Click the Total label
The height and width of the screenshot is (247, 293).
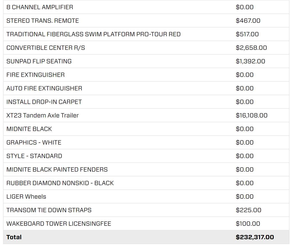coord(14,237)
